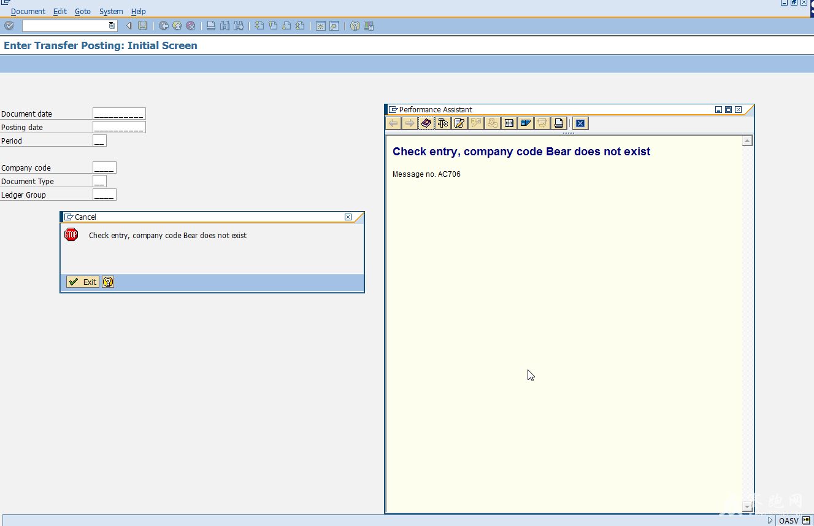
Task: Click the help icon in Cancel dialog
Action: [108, 282]
